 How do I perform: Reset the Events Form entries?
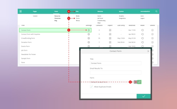click(142, 46)
